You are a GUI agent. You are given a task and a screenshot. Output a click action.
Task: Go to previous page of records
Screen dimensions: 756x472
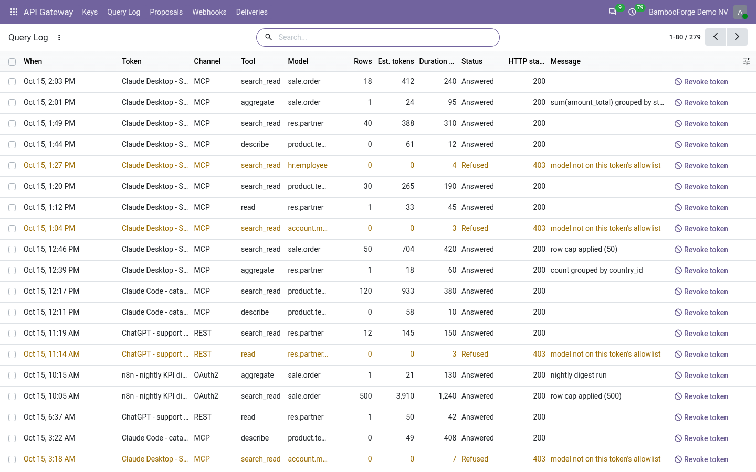click(x=716, y=37)
